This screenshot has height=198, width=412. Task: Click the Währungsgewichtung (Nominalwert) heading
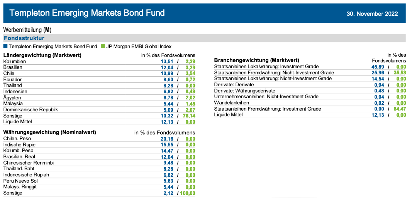pyautogui.click(x=49, y=132)
